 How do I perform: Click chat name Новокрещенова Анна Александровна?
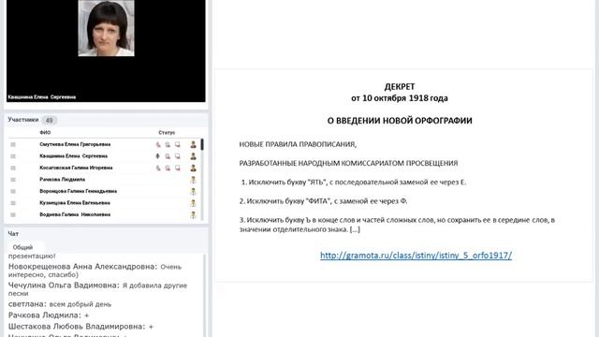click(82, 267)
